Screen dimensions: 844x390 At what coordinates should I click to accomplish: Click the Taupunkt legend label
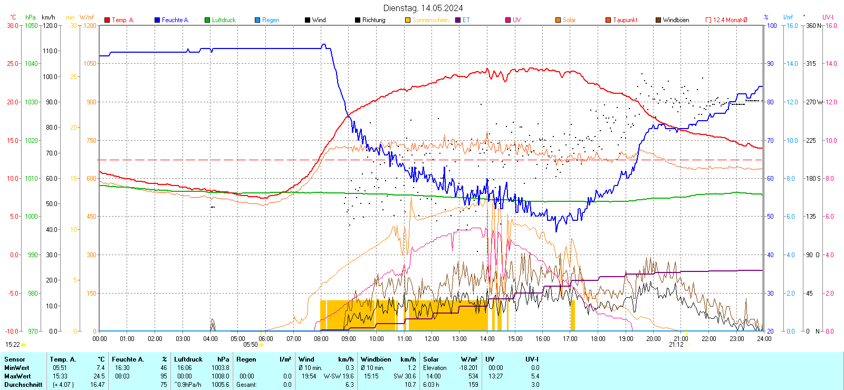[625, 20]
